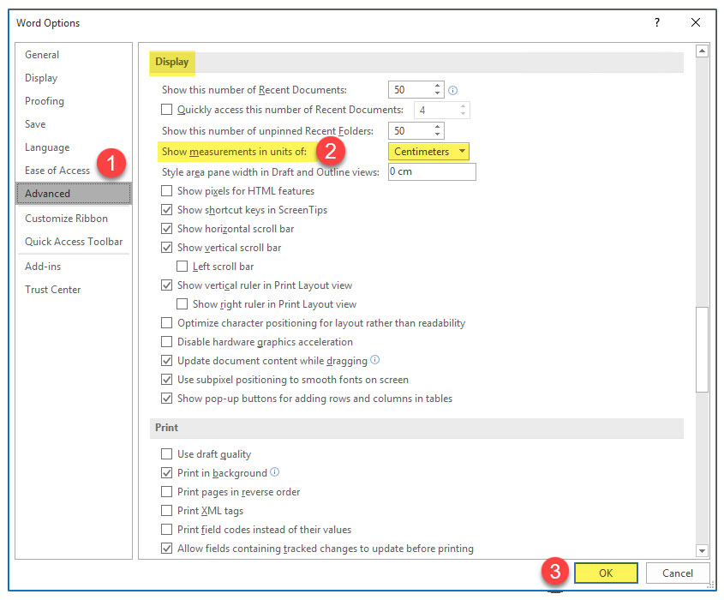Image resolution: width=724 pixels, height=600 pixels.
Task: Toggle Show vertical scroll bar checkbox
Action: [166, 248]
